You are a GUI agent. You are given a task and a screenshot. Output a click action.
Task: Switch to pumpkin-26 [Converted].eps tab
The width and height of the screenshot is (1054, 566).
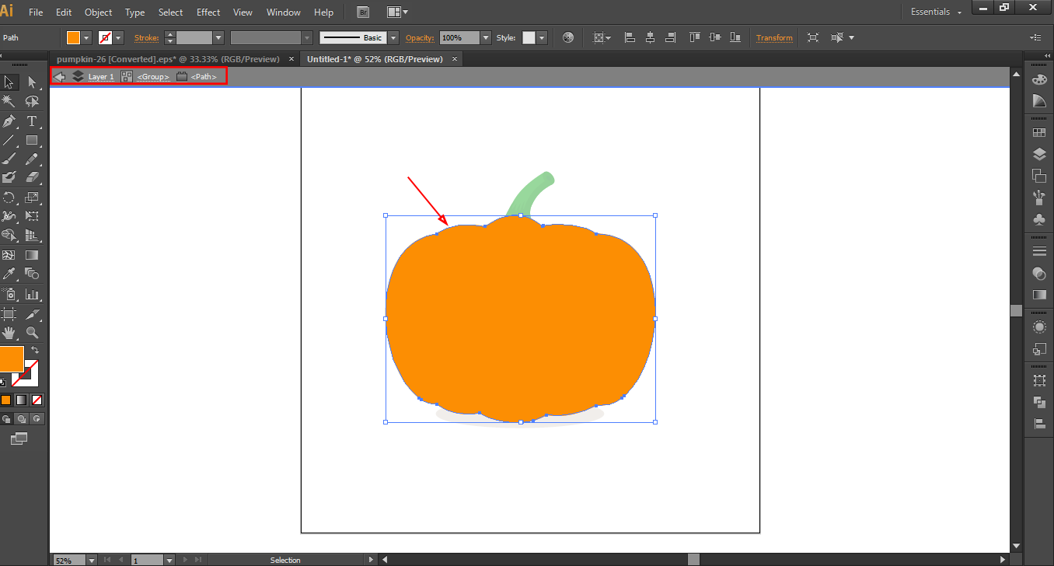click(x=168, y=59)
